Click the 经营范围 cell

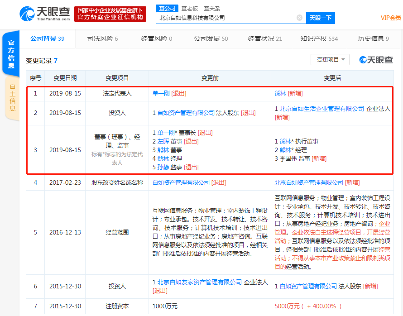(117, 232)
